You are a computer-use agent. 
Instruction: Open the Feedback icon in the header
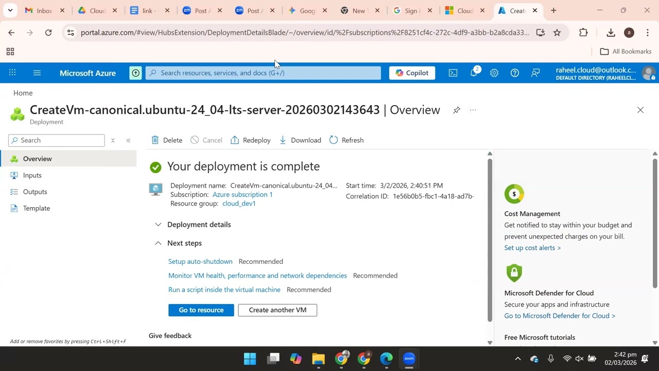click(535, 73)
